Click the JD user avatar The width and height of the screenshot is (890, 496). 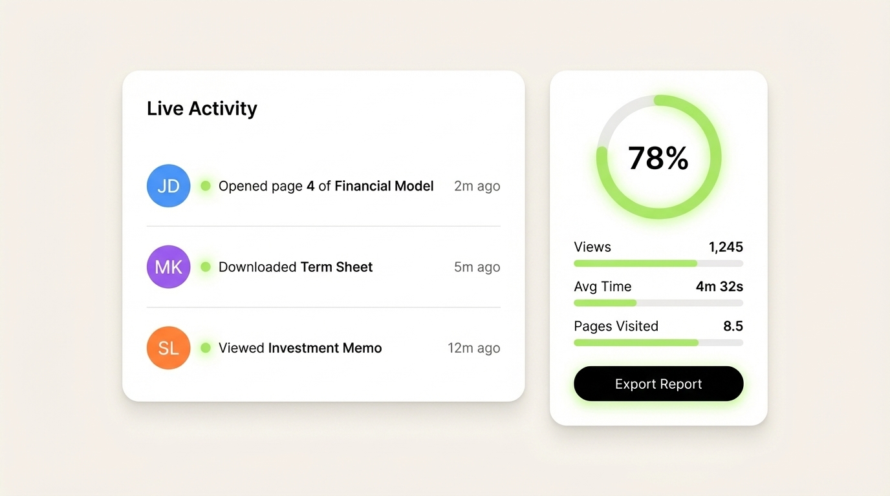click(x=168, y=185)
